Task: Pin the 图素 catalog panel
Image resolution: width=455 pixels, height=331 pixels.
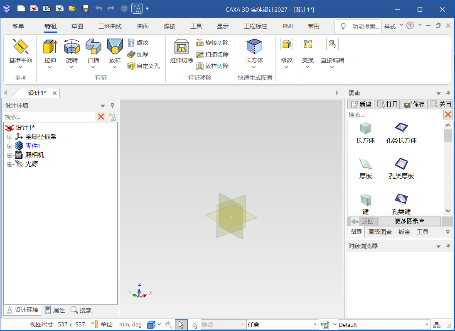Action: pyautogui.click(x=448, y=93)
